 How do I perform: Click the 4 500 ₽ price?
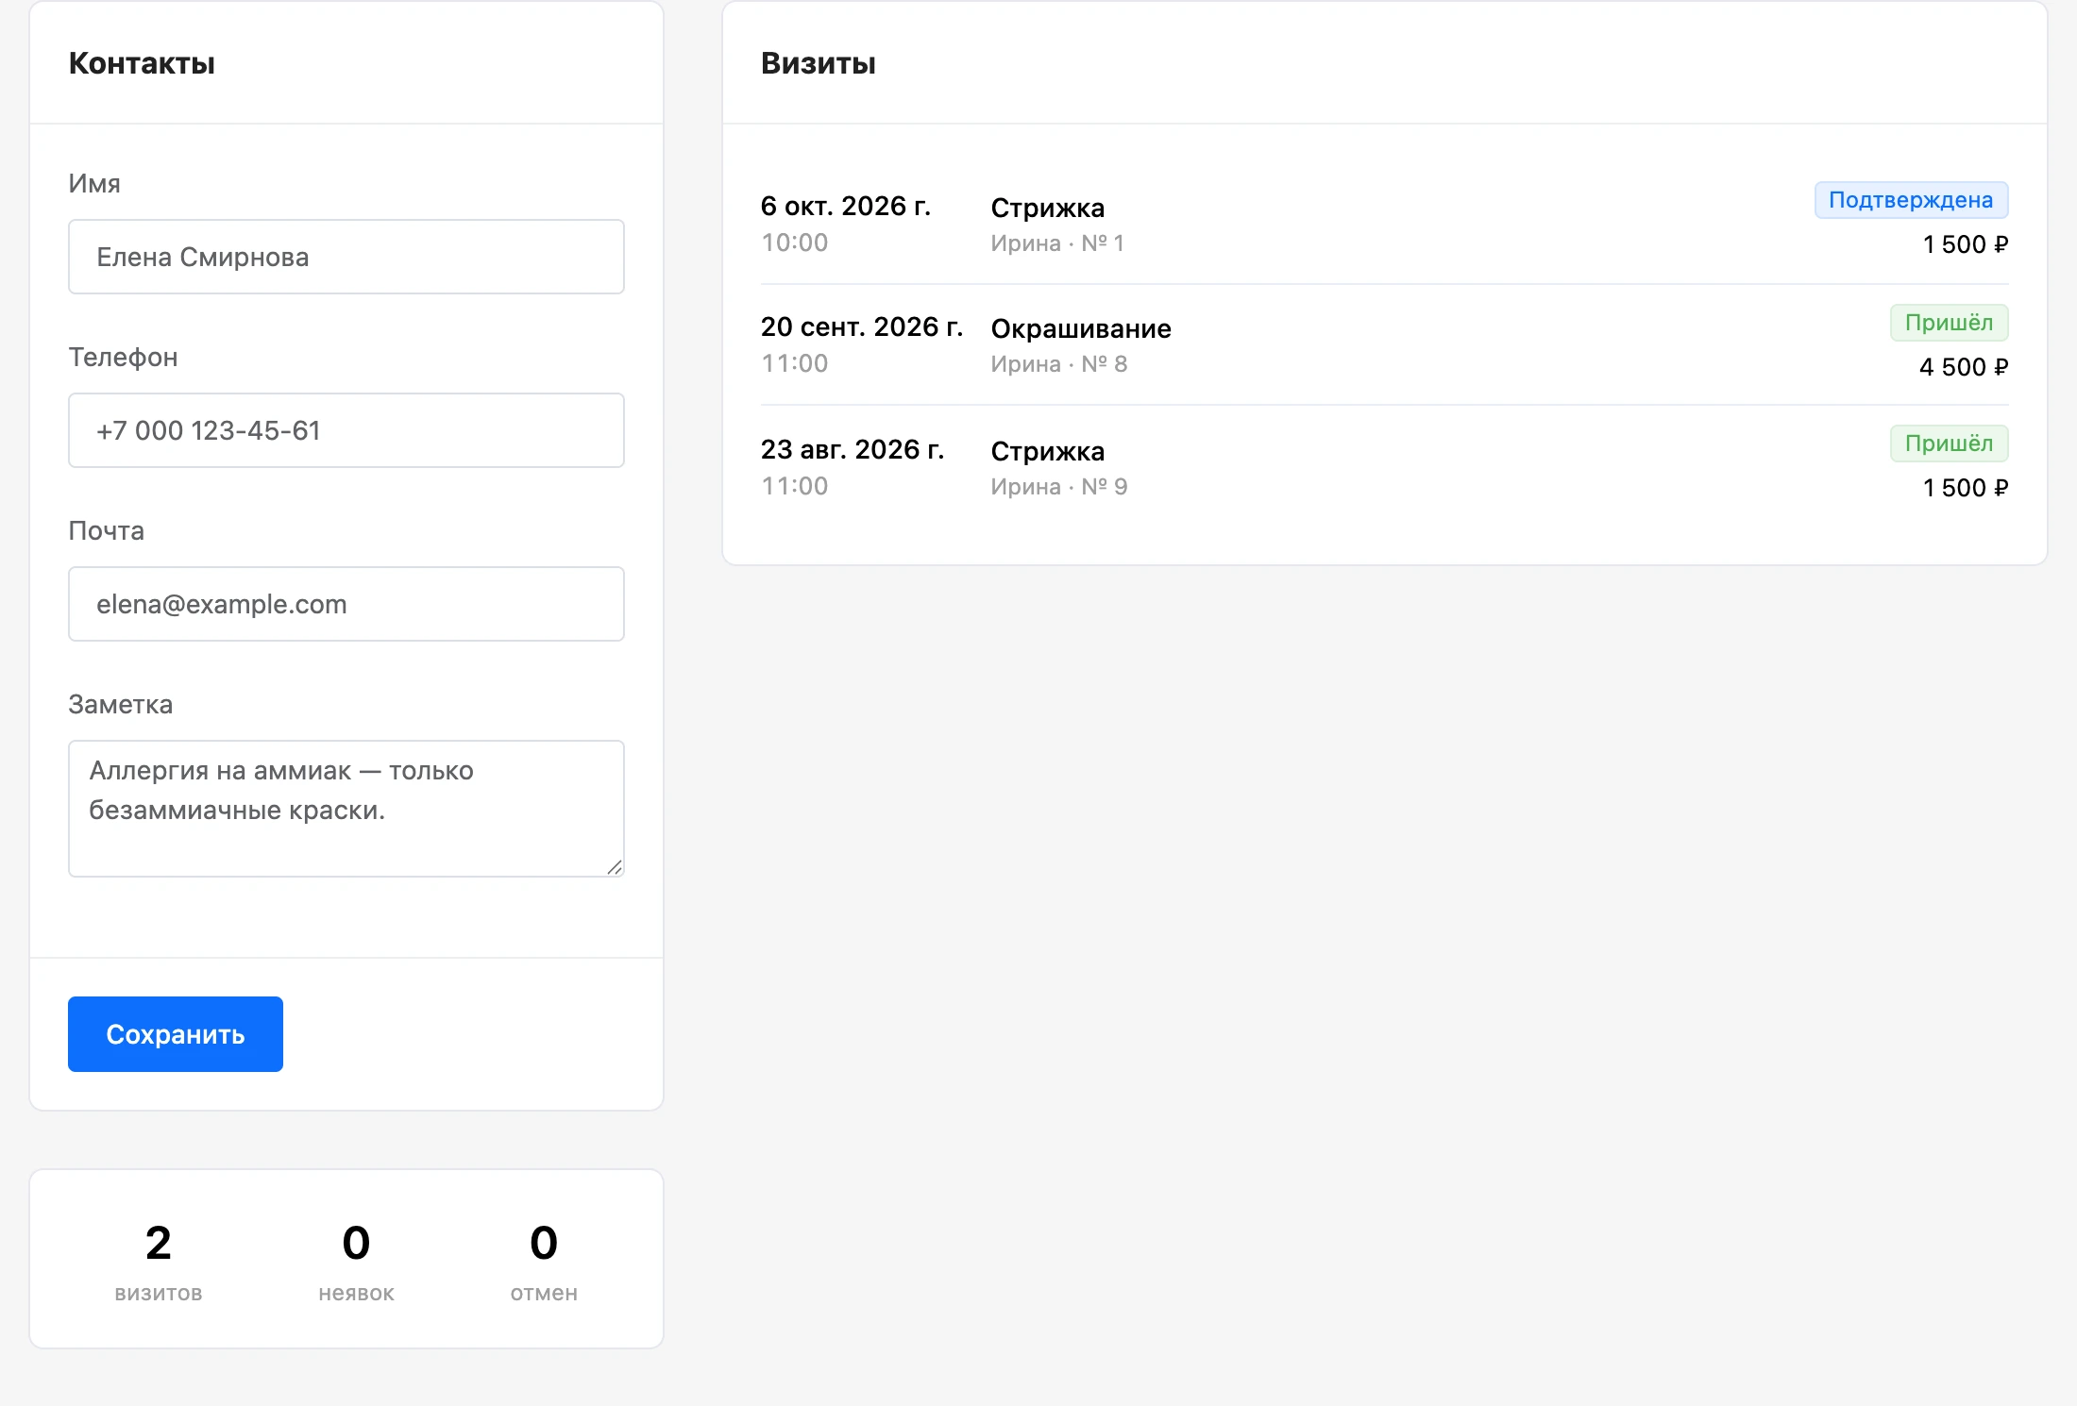coord(1964,367)
